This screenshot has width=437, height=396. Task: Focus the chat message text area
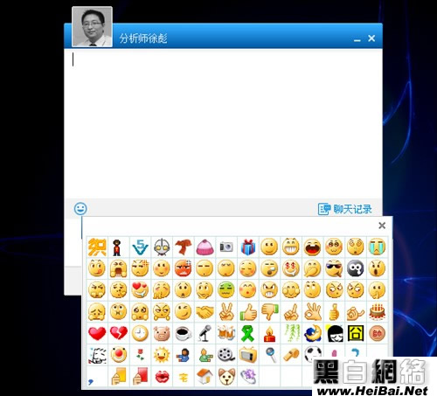pos(223,124)
